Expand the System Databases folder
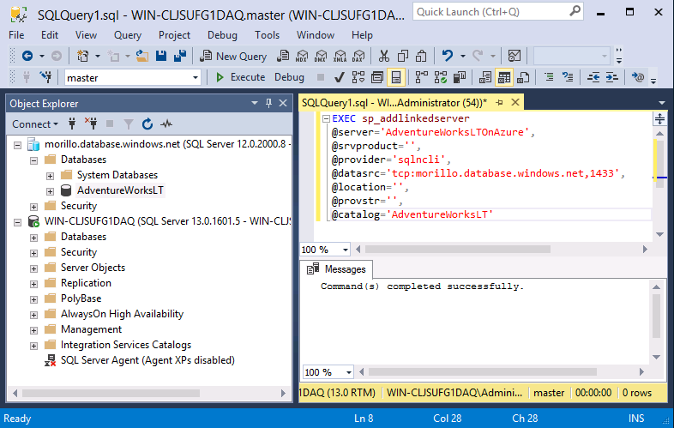The height and width of the screenshot is (428, 674). 51,176
